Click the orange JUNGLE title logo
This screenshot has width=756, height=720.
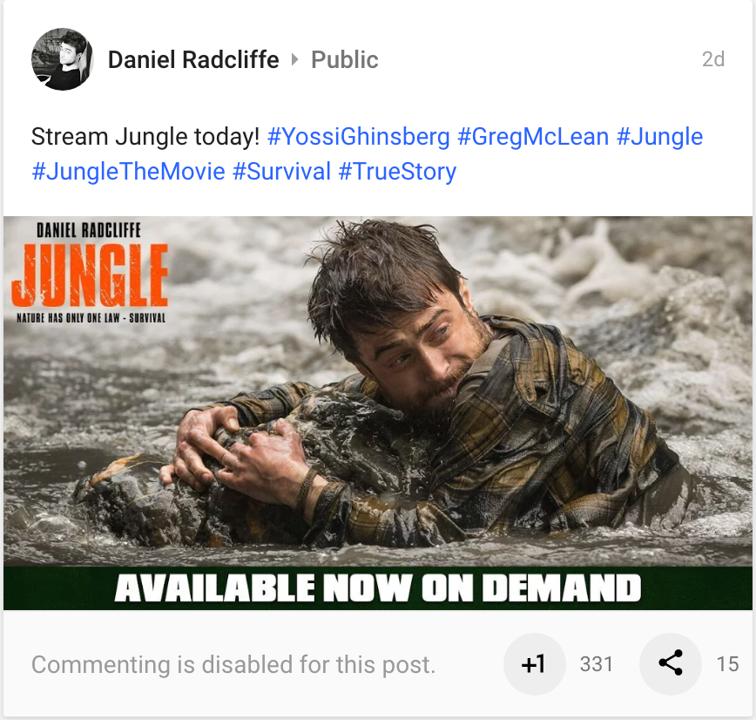(x=90, y=275)
